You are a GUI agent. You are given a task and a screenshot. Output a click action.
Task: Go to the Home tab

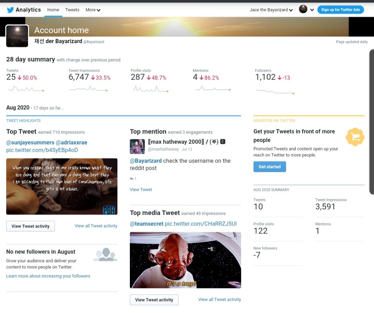[x=53, y=10]
